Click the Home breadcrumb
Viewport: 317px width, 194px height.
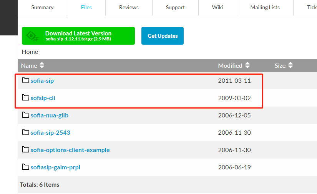tap(30, 52)
